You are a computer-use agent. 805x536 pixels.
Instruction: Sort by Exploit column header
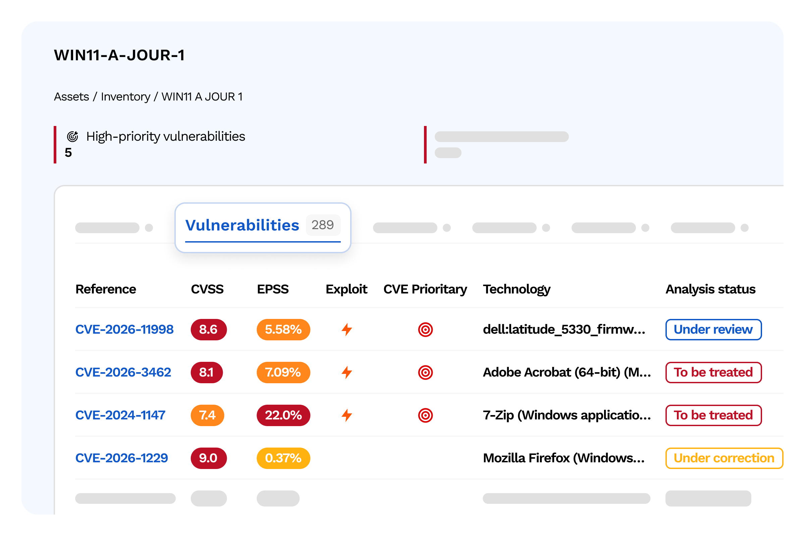[x=346, y=289]
